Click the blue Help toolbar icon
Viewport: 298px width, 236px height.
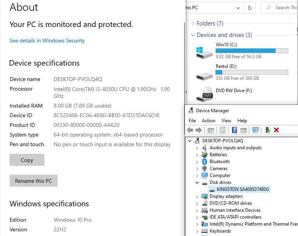click(x=234, y=130)
